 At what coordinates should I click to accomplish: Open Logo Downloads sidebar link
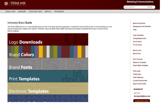[138, 35]
